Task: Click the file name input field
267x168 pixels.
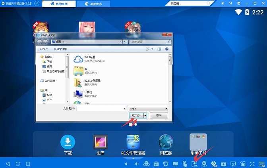Action: [101, 108]
